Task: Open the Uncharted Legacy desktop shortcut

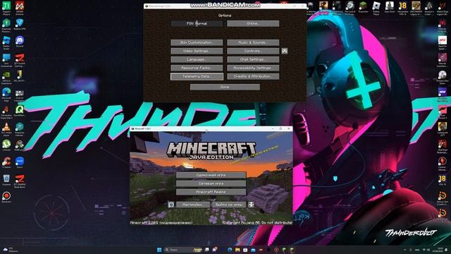Action: click(x=416, y=8)
